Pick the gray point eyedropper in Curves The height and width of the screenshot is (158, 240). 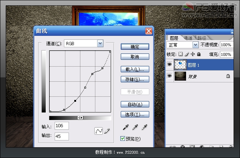(x=135, y=127)
